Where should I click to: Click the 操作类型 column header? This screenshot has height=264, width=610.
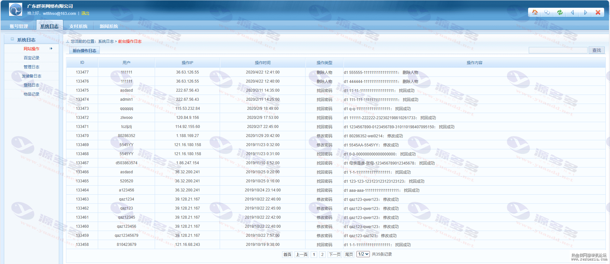[x=324, y=63]
